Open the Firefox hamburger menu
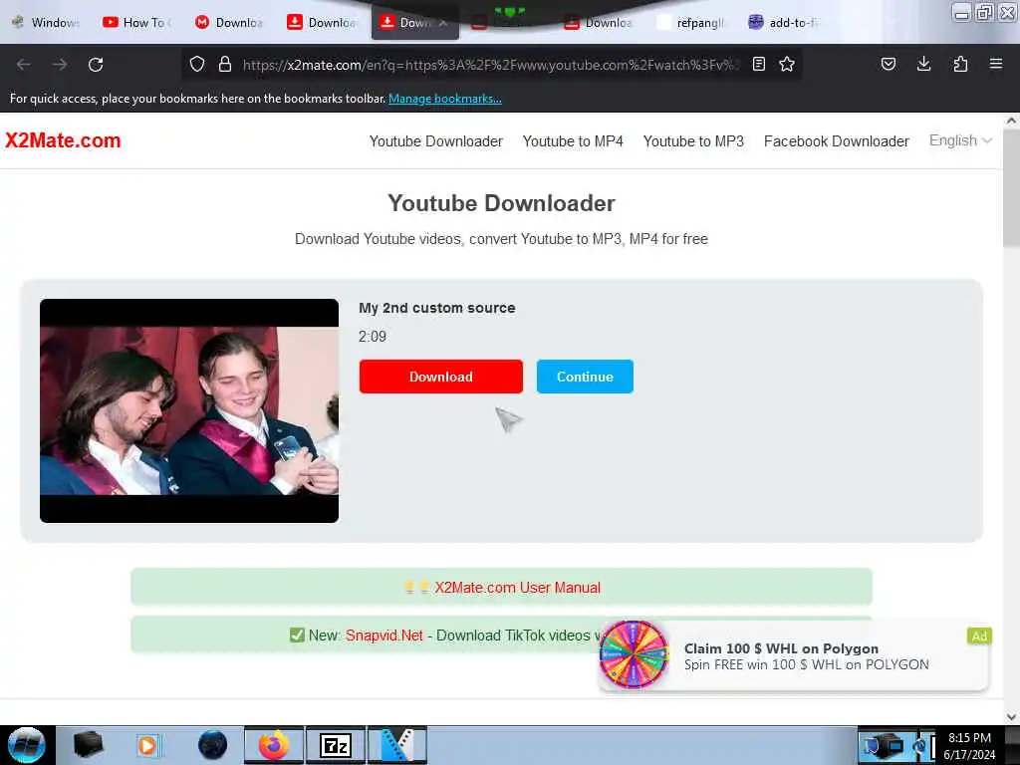Image resolution: width=1020 pixels, height=765 pixels. click(x=996, y=64)
